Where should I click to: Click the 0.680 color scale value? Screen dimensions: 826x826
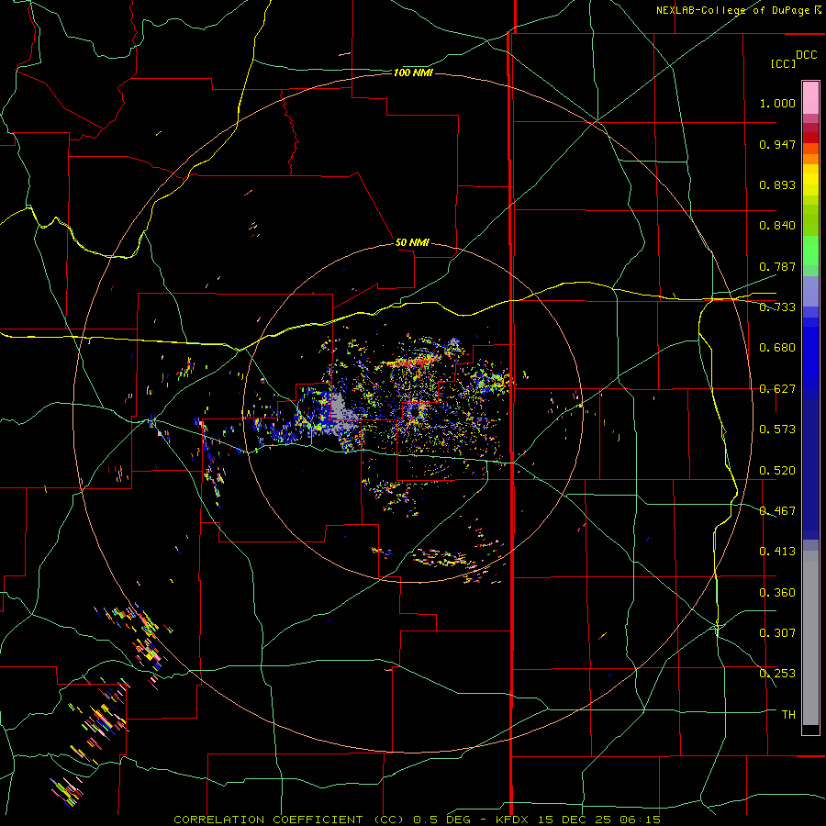point(777,348)
